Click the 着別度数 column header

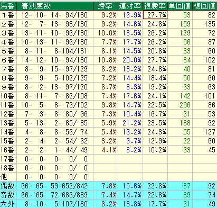(55, 6)
